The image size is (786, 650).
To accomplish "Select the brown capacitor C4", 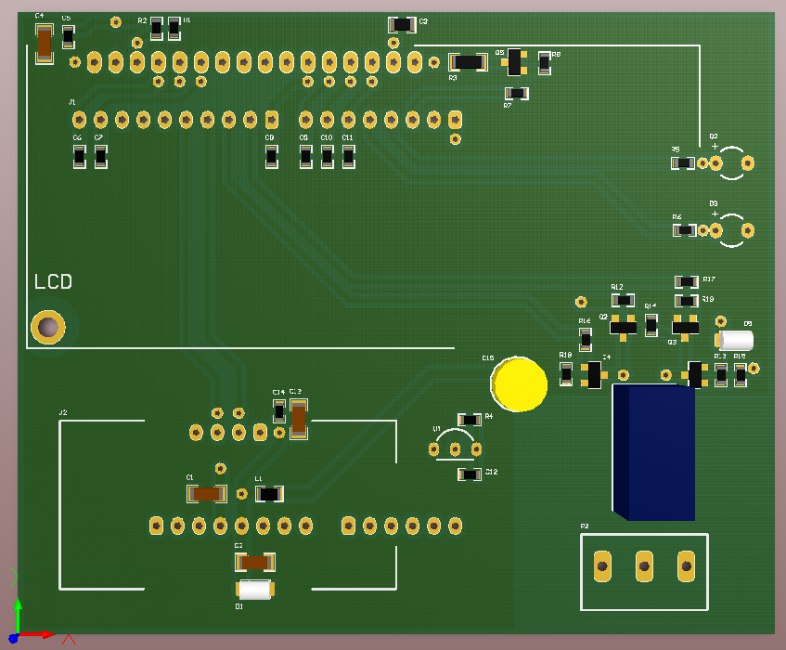I will pyautogui.click(x=44, y=44).
